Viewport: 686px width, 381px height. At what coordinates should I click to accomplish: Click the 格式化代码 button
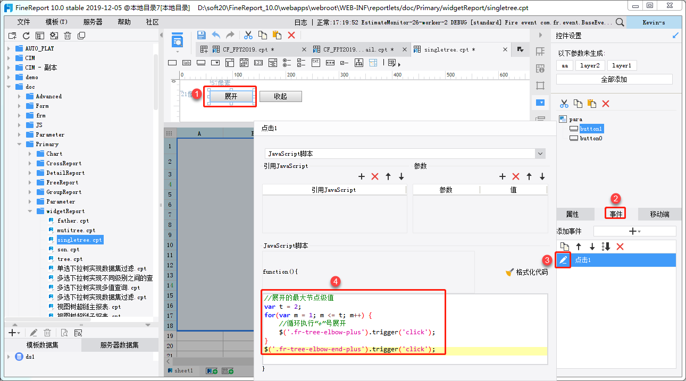(x=526, y=272)
